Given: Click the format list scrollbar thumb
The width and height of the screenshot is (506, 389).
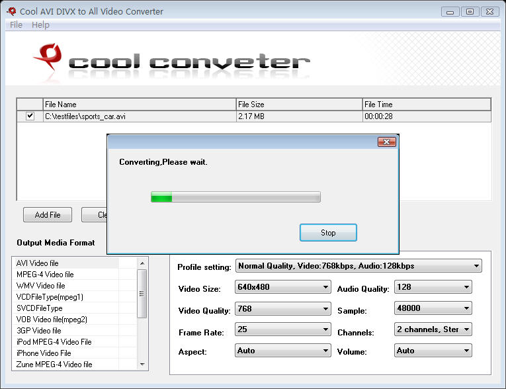Looking at the screenshot, I should click(142, 294).
